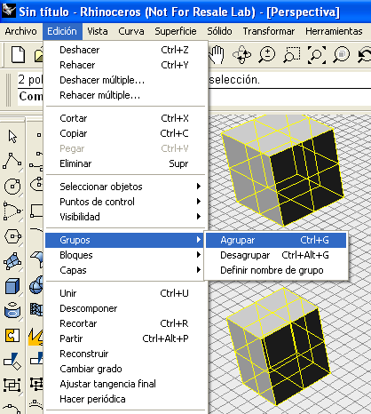Open the Herramientas menu
This screenshot has width=371, height=414.
click(x=334, y=31)
